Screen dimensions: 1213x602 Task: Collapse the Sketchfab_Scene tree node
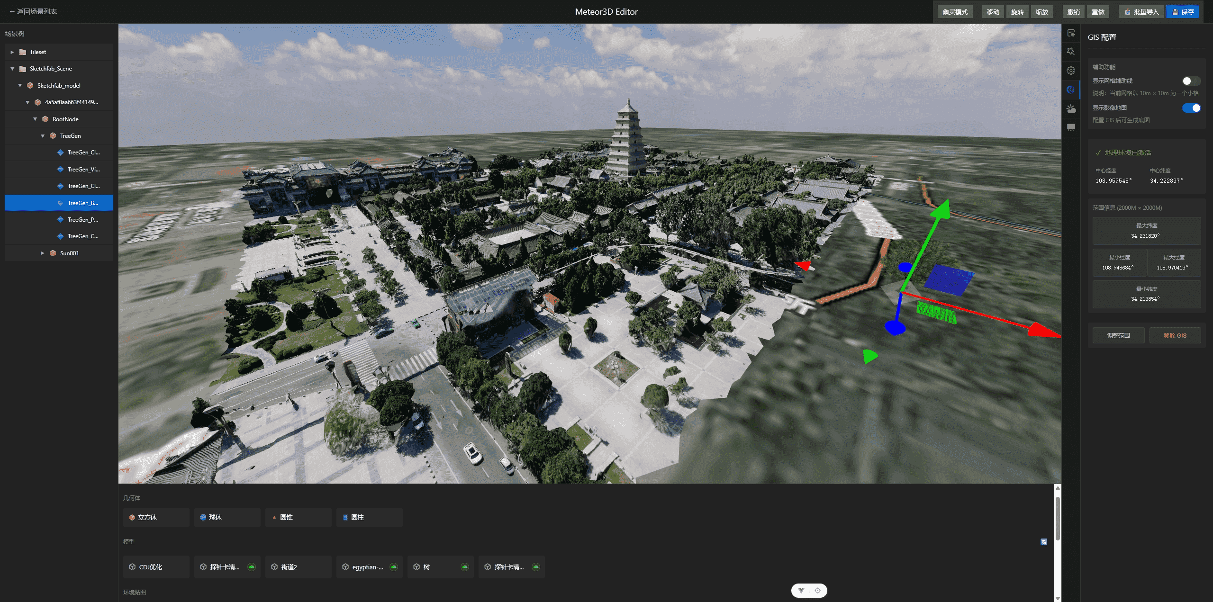[x=12, y=69]
